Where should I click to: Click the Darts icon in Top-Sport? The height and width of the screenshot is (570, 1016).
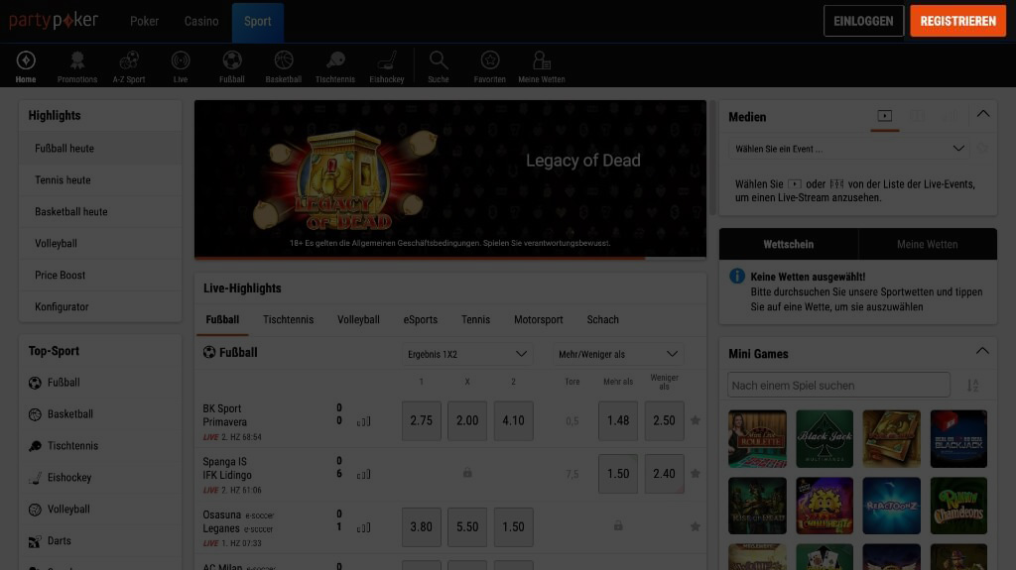tap(35, 541)
